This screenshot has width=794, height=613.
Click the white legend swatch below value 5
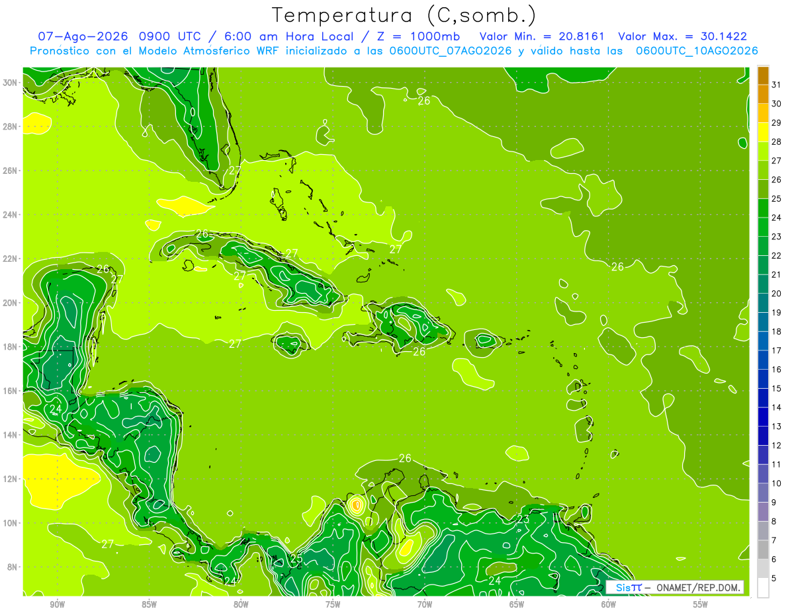tap(763, 588)
